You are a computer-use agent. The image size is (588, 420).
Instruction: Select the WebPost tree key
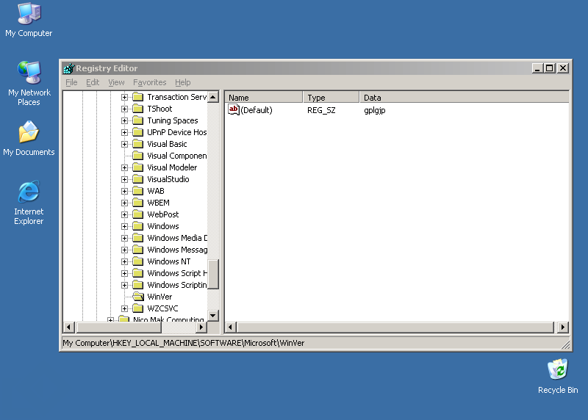tap(162, 214)
